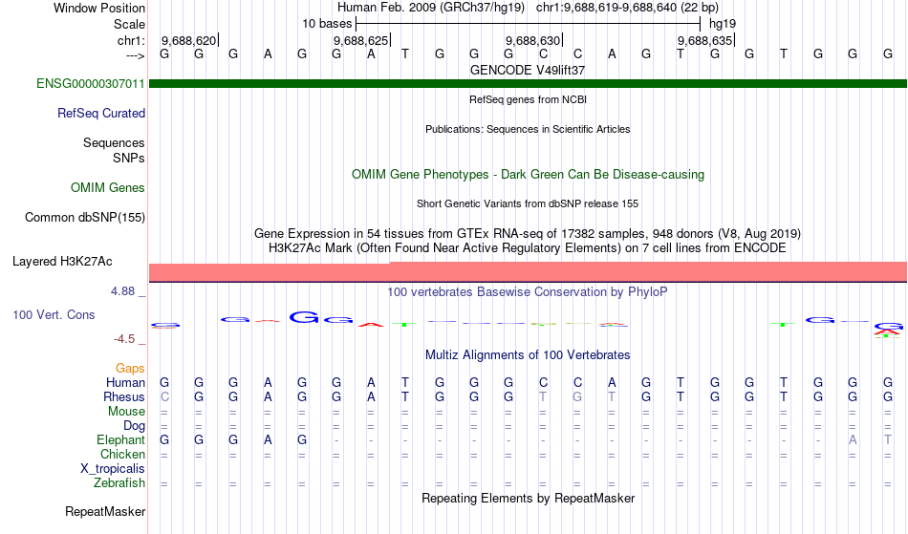908x534 pixels.
Task: Open the 100 Vert. Cons track label
Action: 54,315
